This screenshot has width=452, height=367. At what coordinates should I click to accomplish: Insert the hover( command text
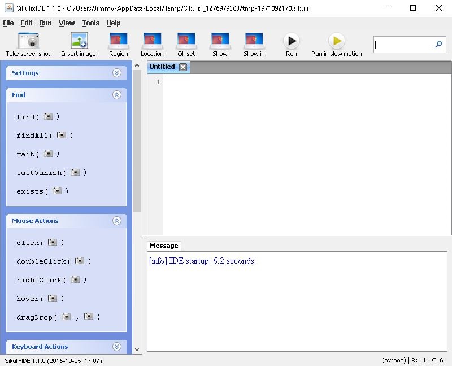[x=30, y=299]
